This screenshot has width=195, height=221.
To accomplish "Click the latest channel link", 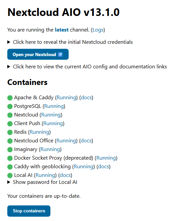I will [62, 30].
